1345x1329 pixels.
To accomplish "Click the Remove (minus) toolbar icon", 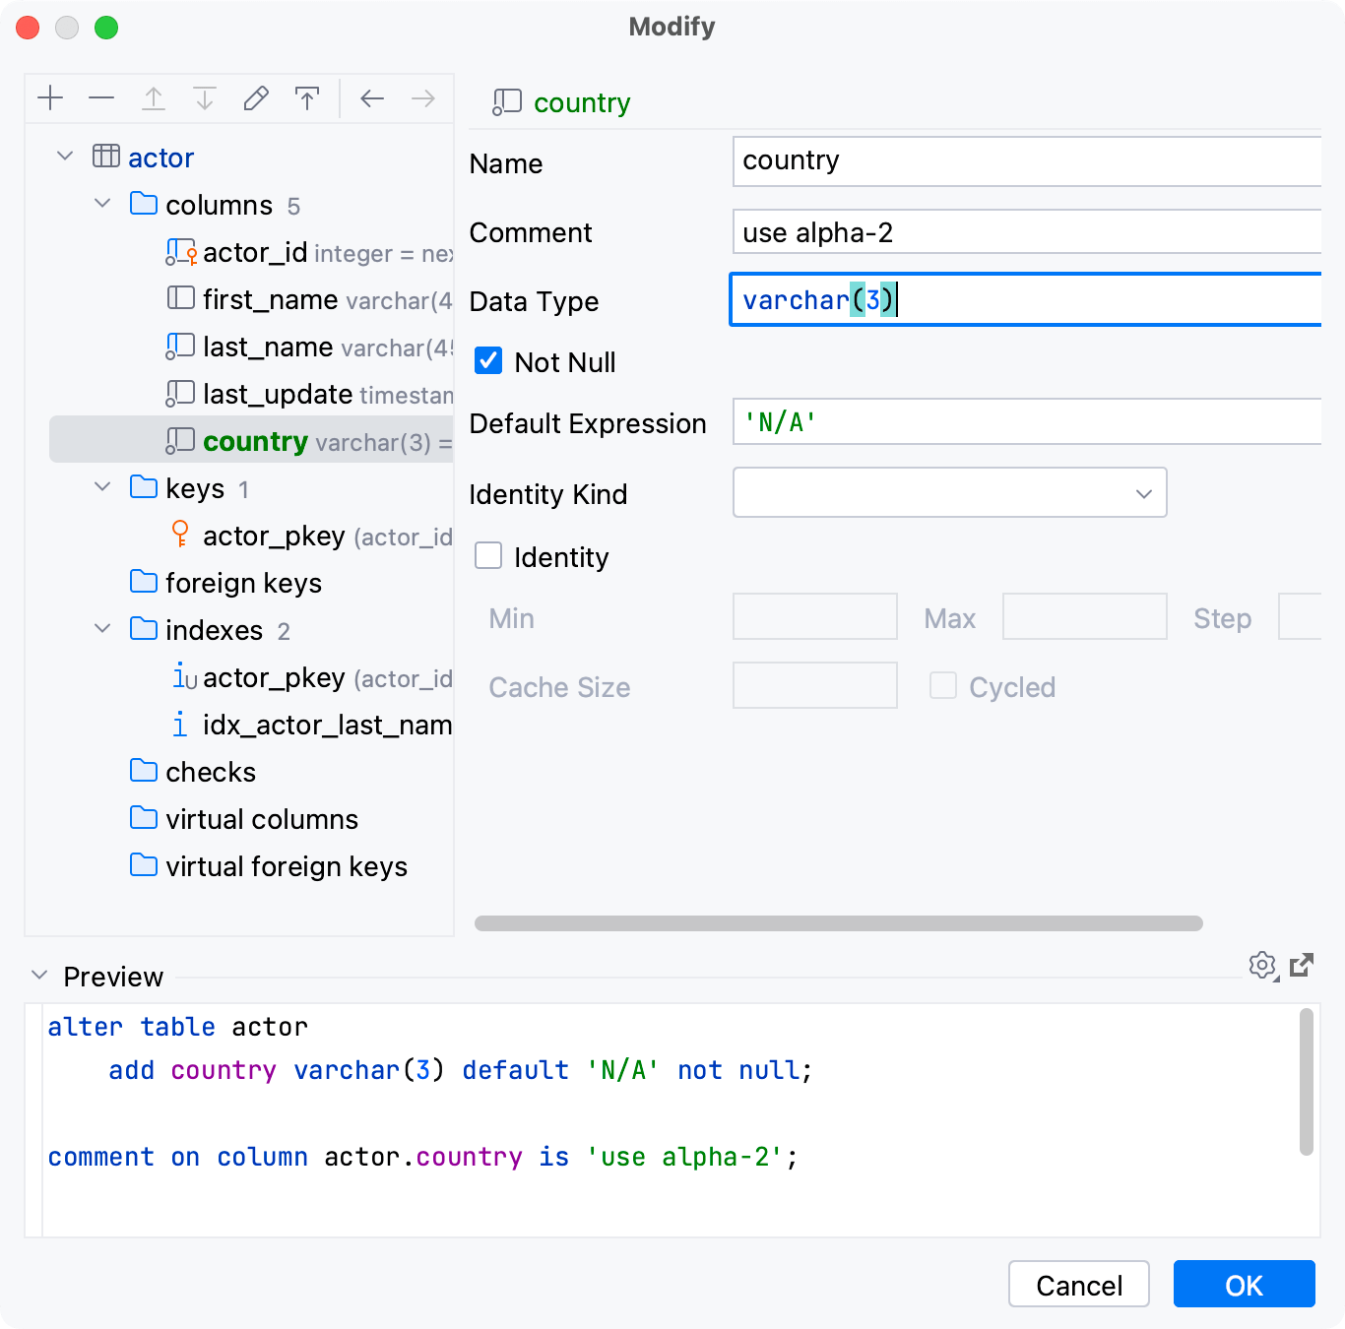I will click(x=101, y=98).
